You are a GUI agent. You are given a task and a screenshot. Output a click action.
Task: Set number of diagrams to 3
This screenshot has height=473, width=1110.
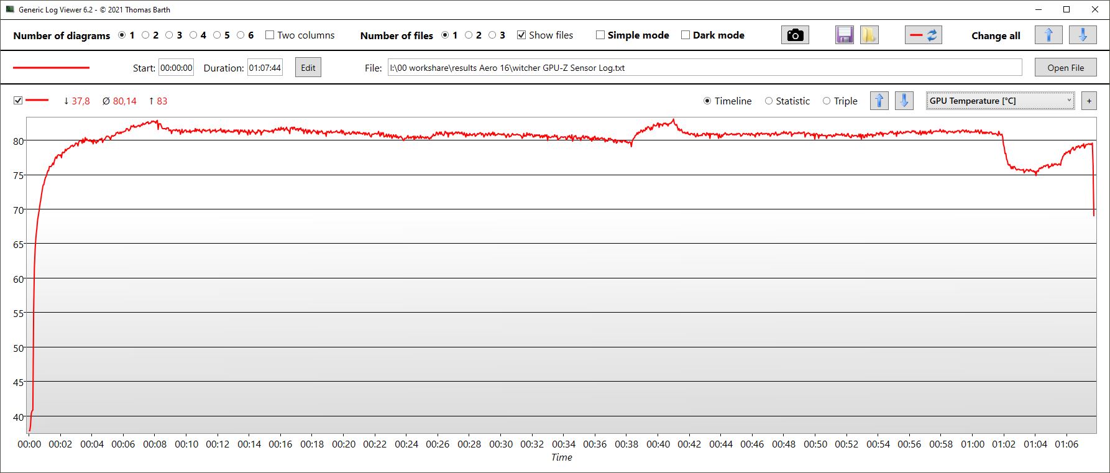point(169,35)
